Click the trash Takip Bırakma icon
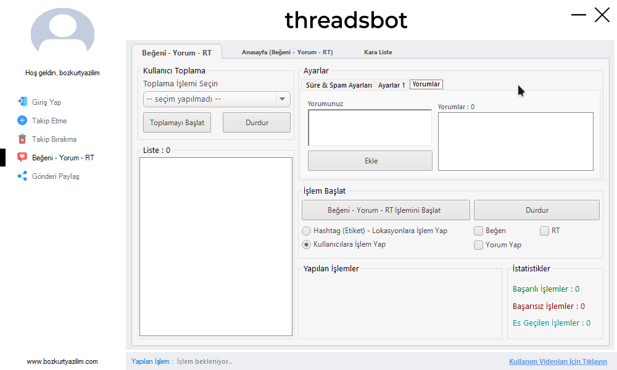This screenshot has width=617, height=370. pyautogui.click(x=22, y=139)
